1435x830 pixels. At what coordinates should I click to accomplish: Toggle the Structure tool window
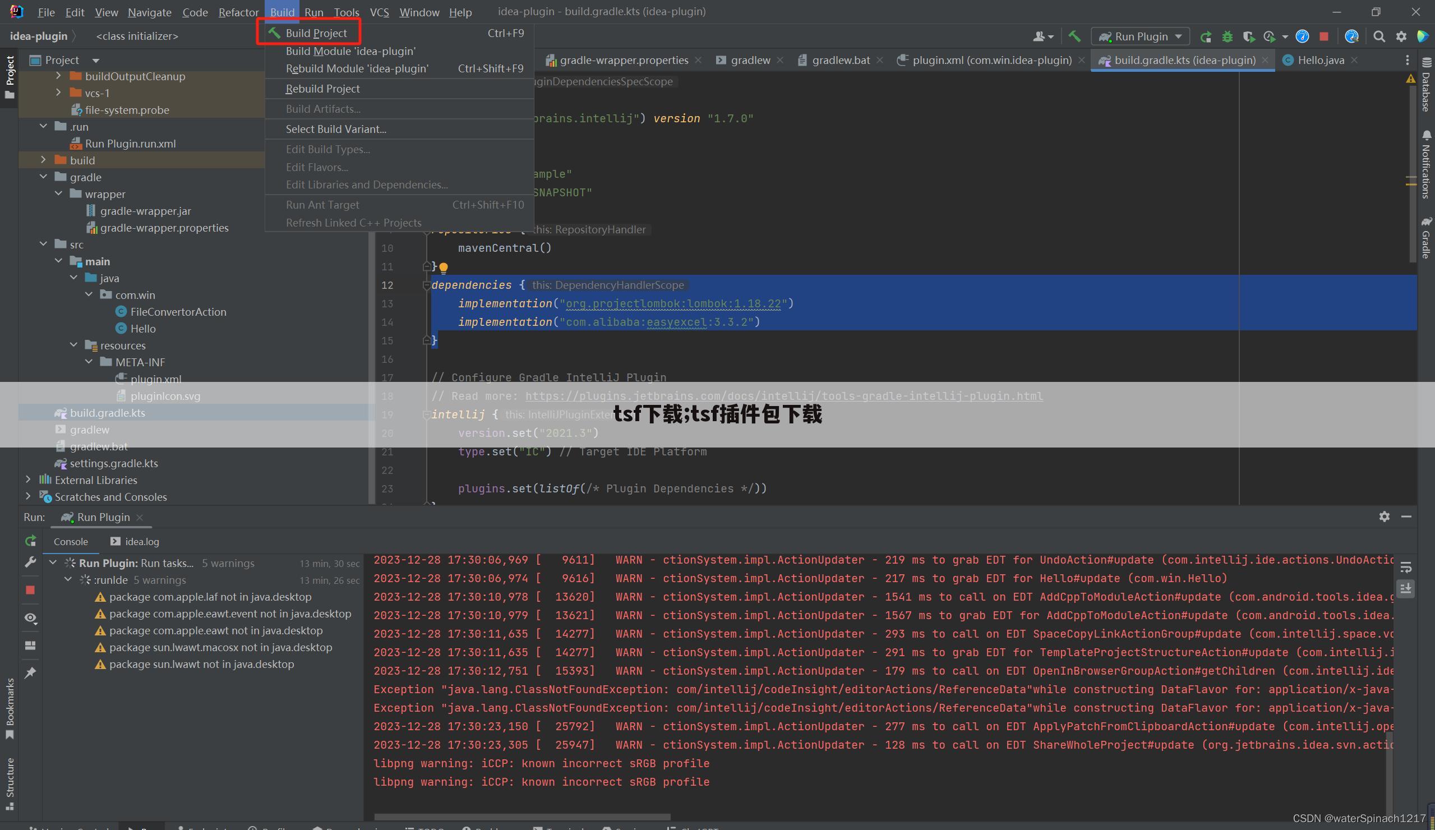pos(10,784)
